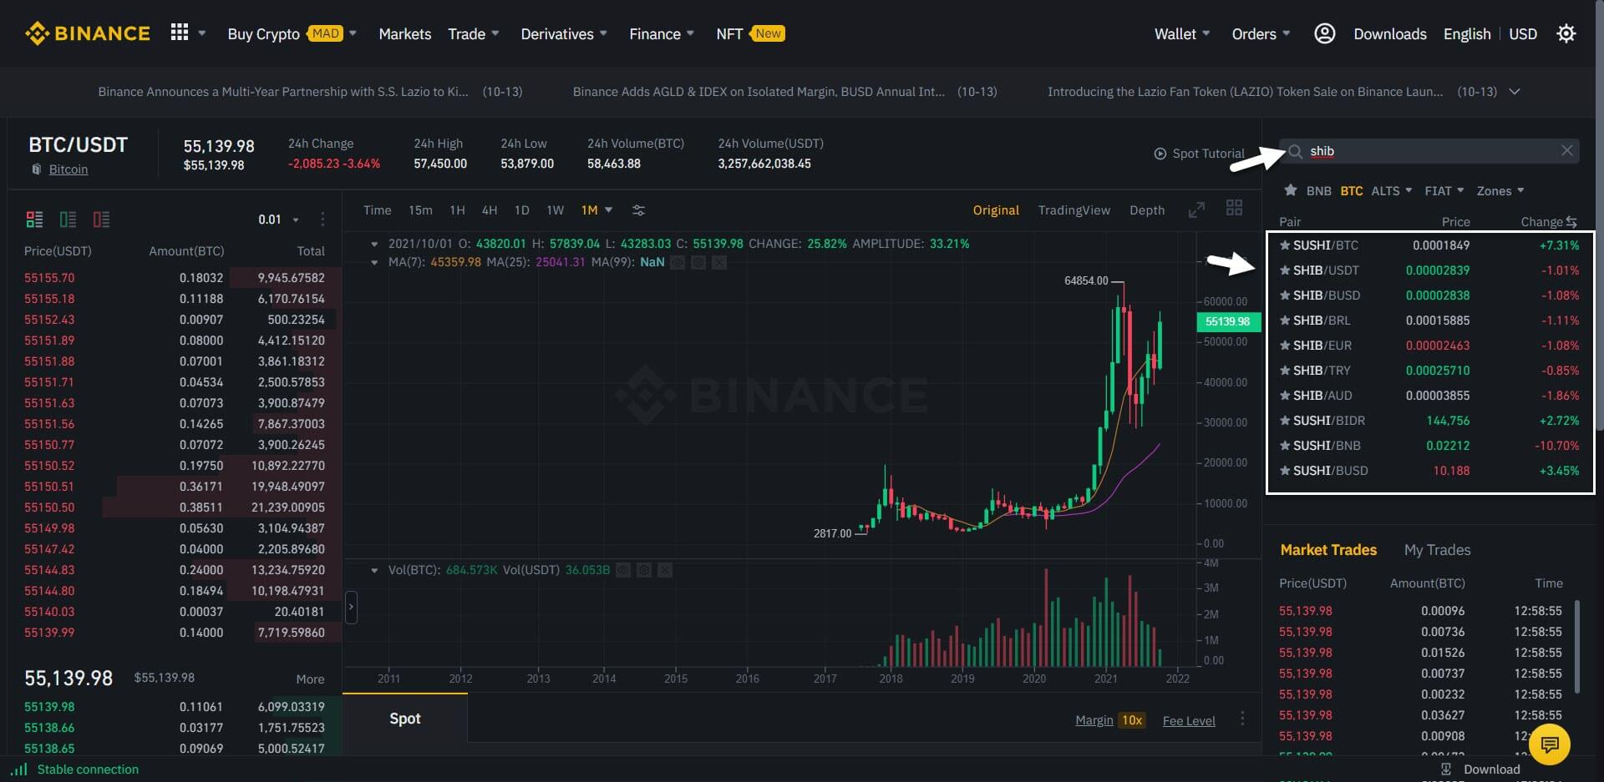This screenshot has height=782, width=1604.
Task: Open the settings gear icon
Action: pos(1566,33)
